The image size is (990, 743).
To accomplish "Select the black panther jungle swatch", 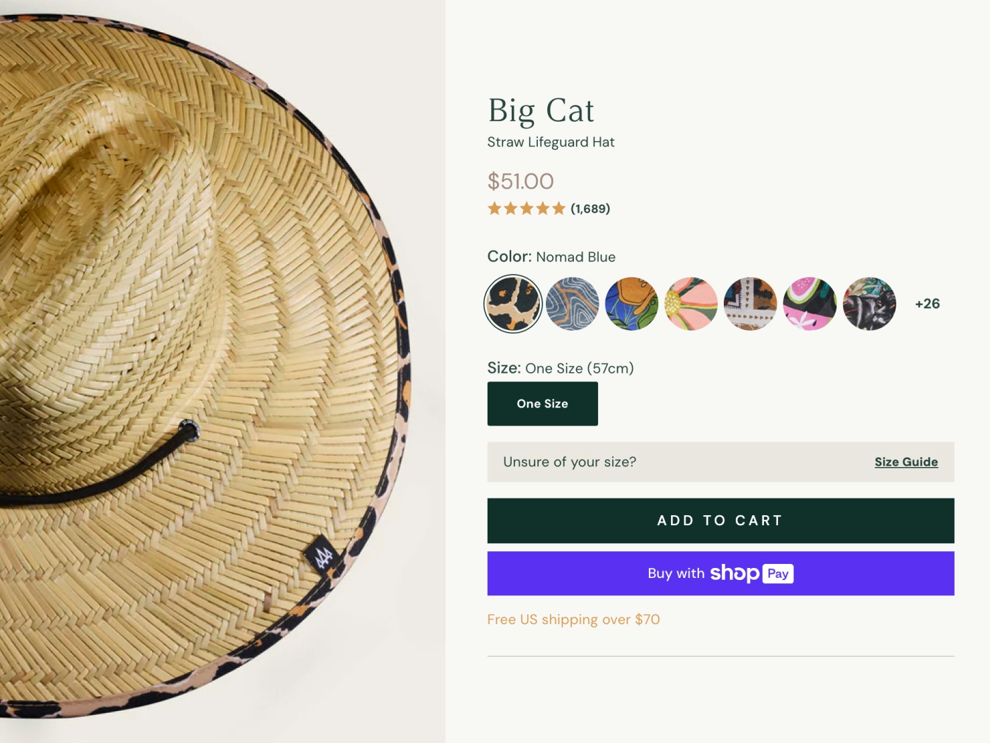I will click(869, 304).
